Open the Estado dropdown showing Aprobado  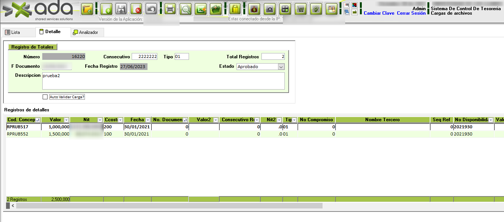(x=281, y=67)
